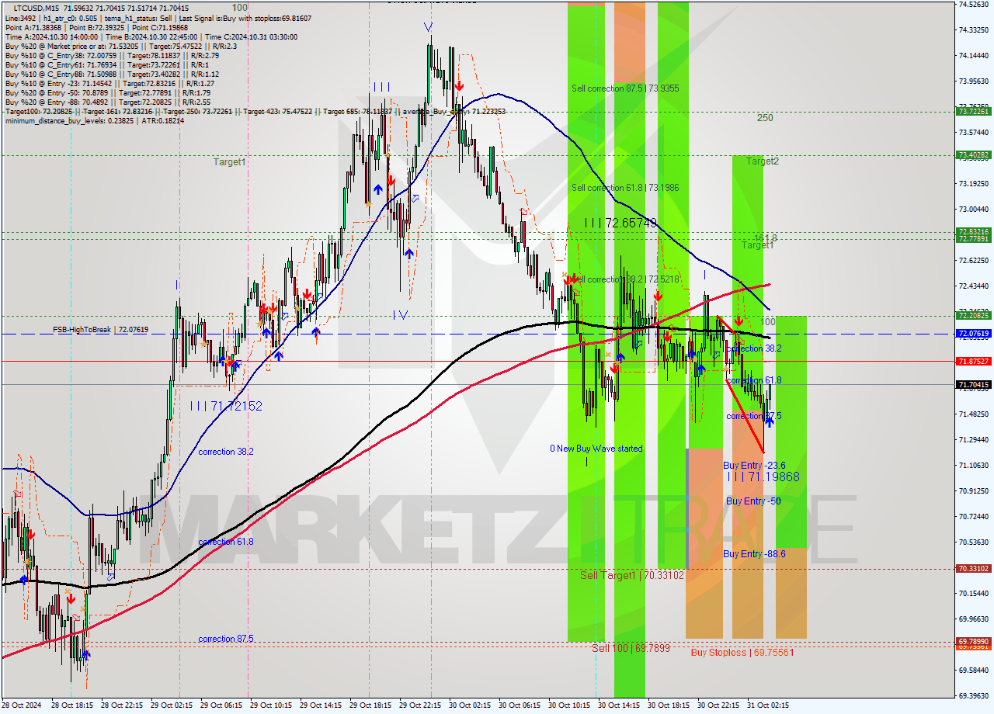The width and height of the screenshot is (994, 714).
Task: Click the green 72.20825 price tag
Action: 973,316
